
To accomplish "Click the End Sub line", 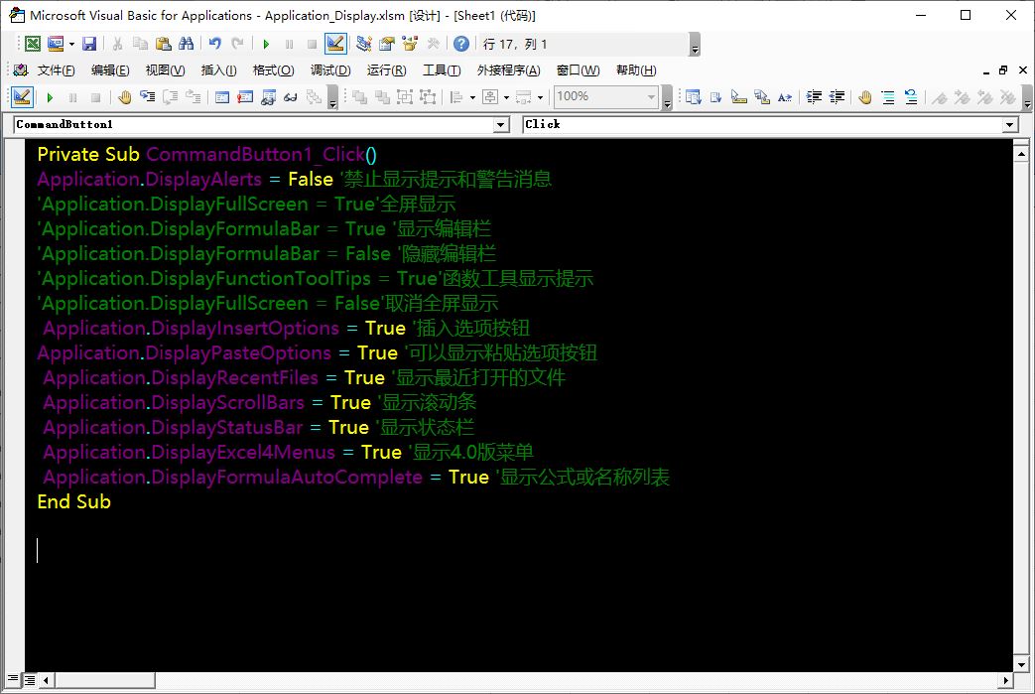I will tap(73, 501).
